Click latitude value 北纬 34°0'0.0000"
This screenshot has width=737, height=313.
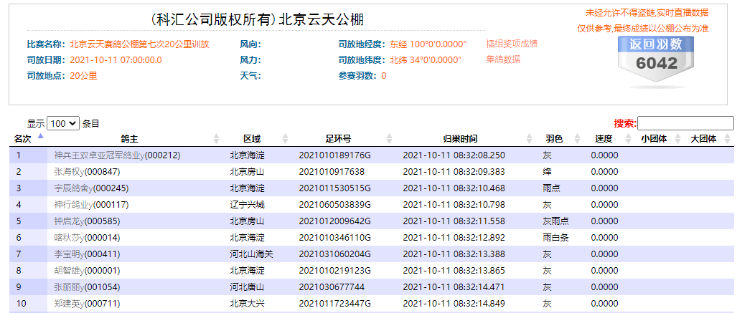(x=426, y=60)
